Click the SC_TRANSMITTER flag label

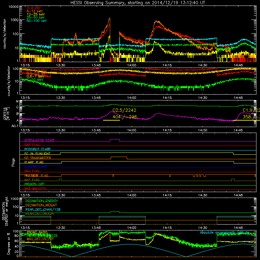tap(38, 158)
